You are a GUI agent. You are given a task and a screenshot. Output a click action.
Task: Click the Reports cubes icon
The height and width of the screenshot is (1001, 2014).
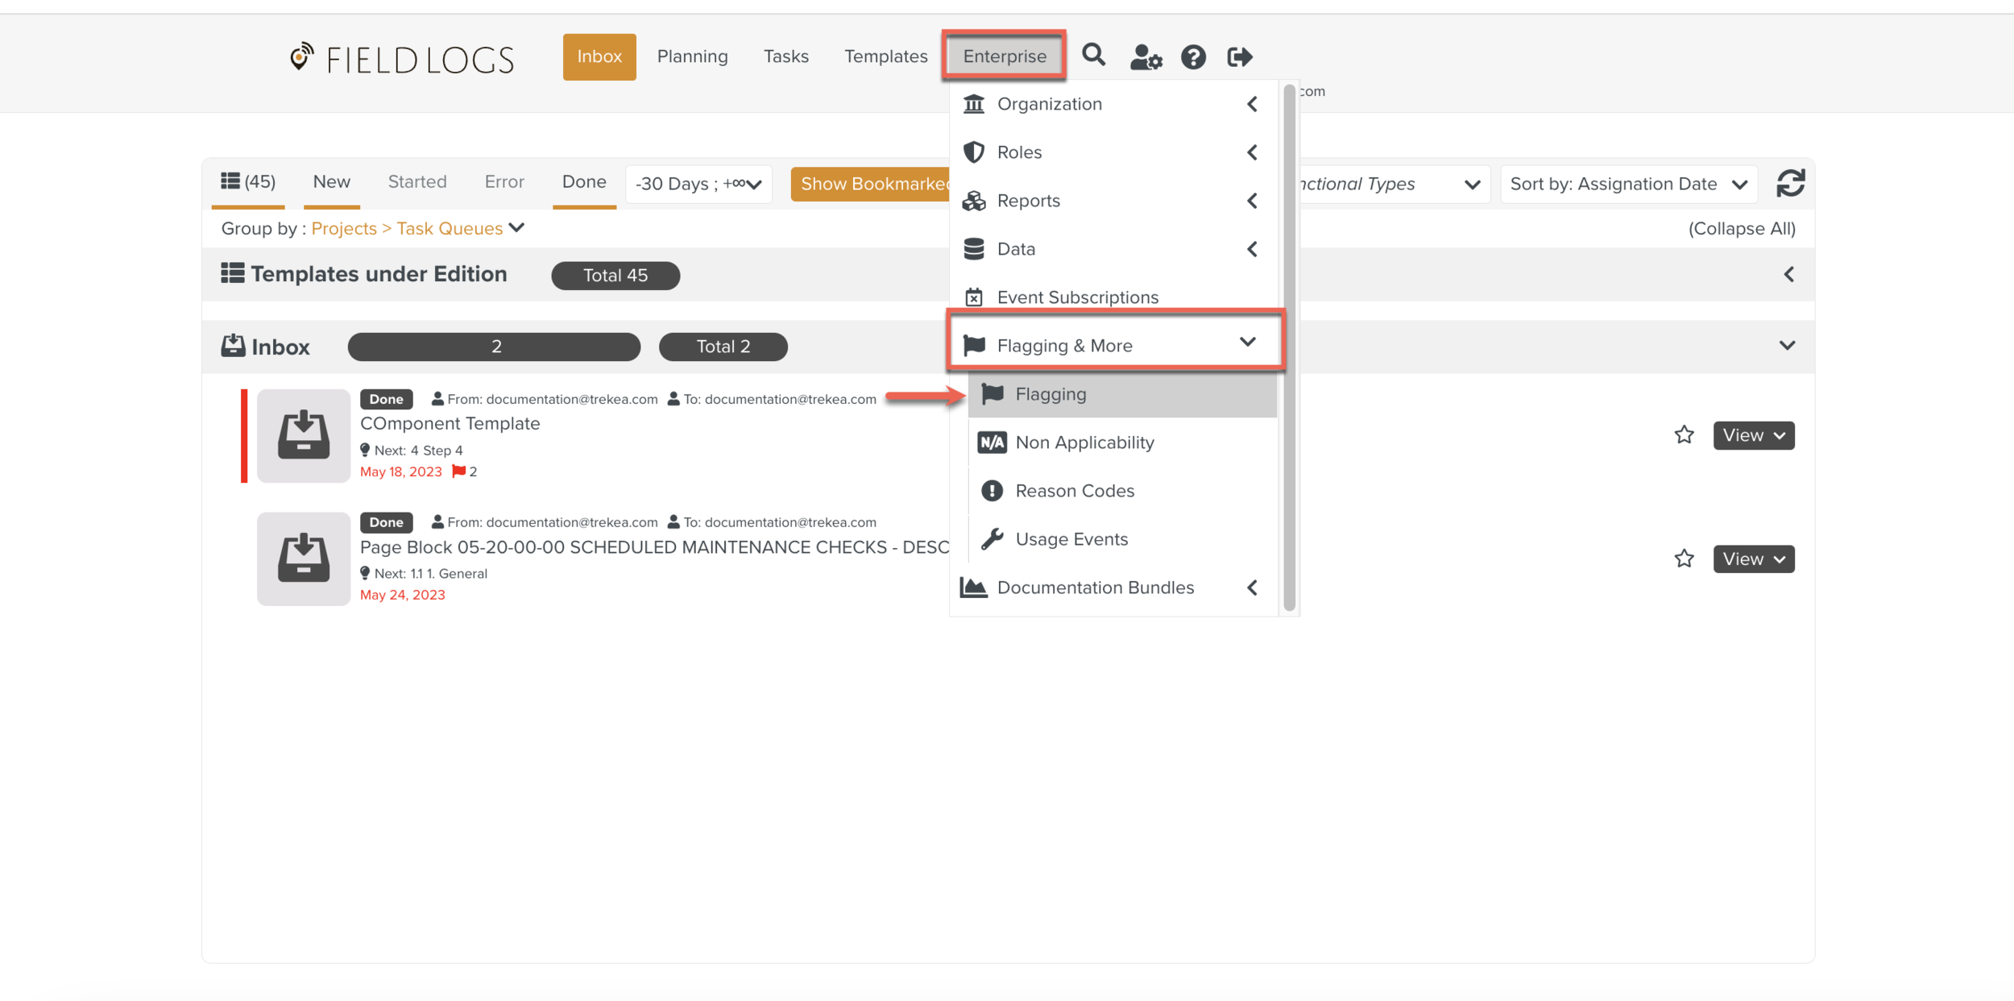[974, 201]
